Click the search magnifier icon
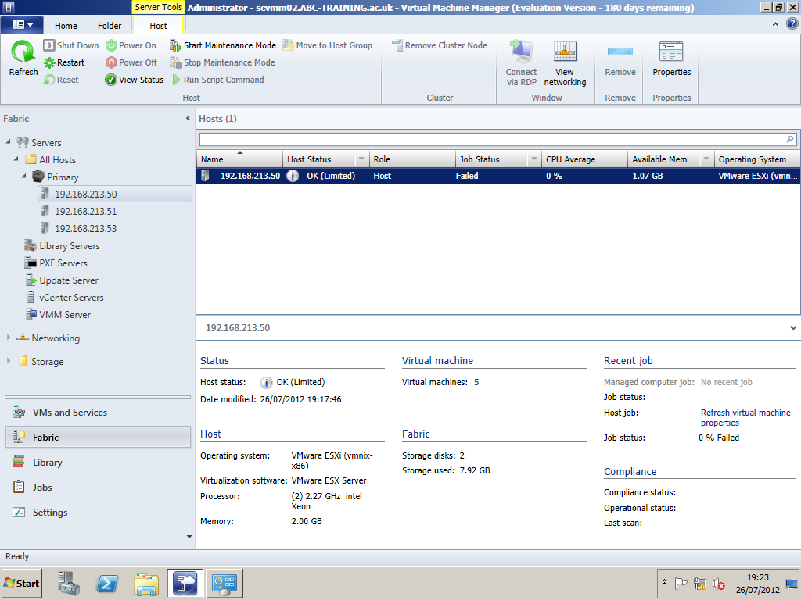This screenshot has height=600, width=801. point(790,139)
